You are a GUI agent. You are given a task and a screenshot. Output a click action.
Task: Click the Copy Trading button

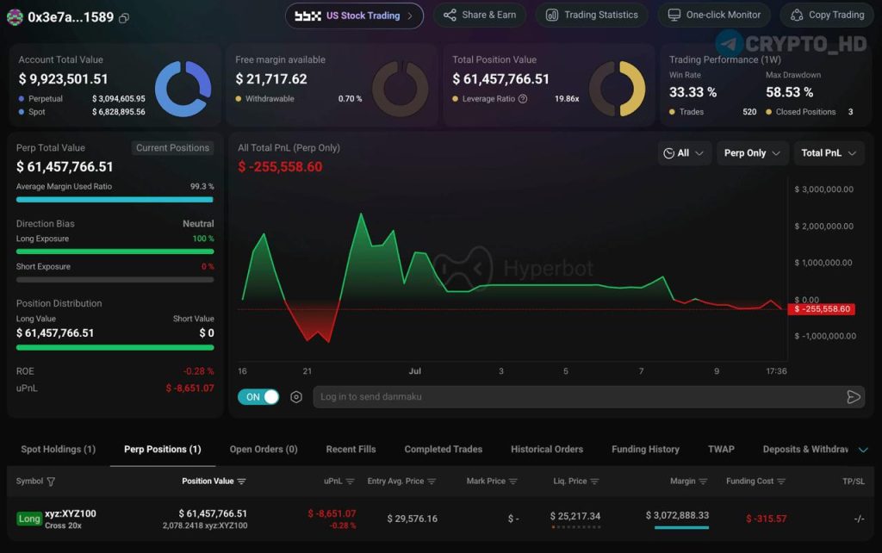828,16
